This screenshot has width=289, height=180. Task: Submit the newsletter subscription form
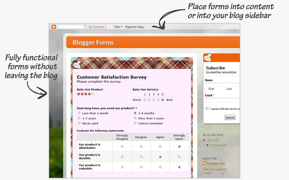click(x=230, y=117)
